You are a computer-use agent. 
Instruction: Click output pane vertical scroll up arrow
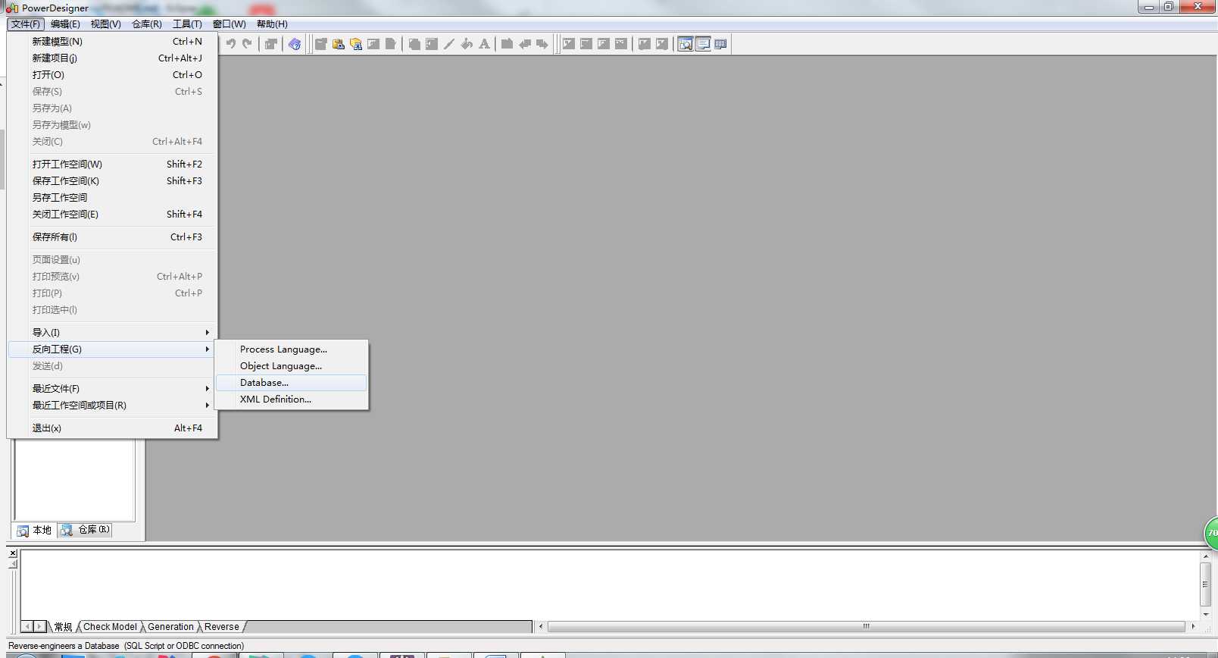click(1206, 556)
